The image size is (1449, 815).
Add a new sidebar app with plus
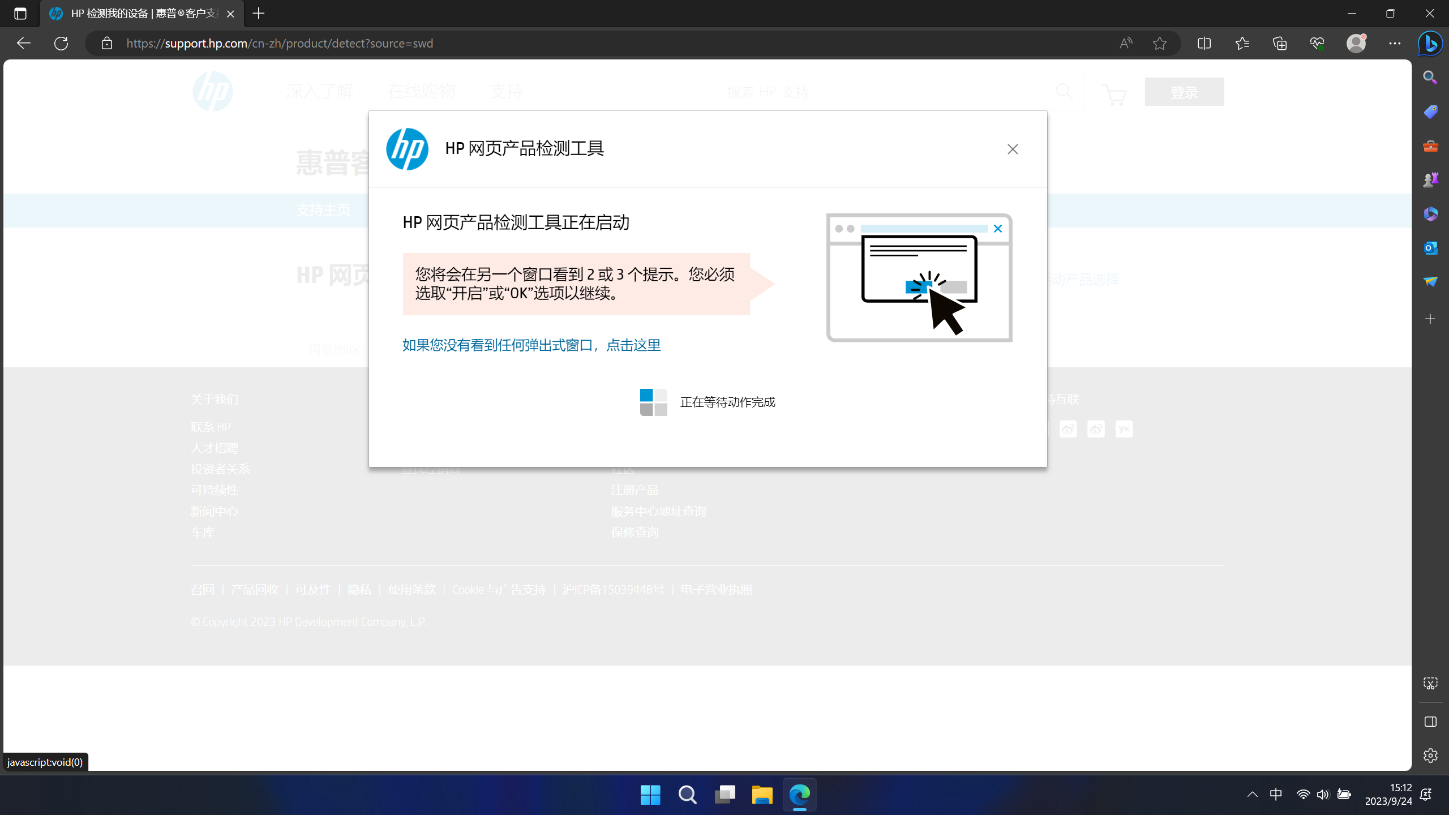point(1430,319)
